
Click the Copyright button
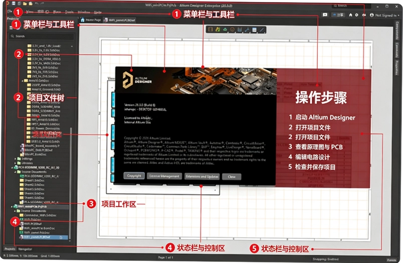tap(134, 176)
